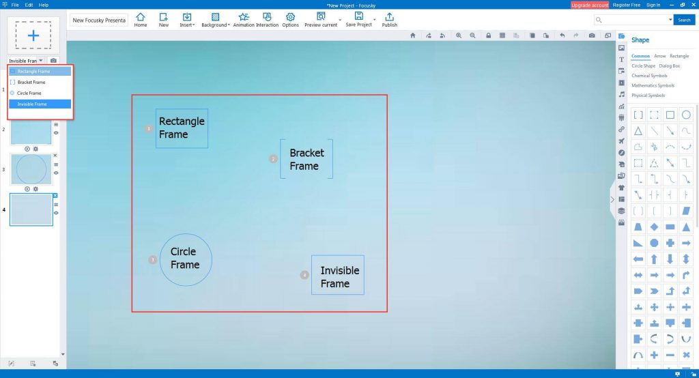
Task: Click the blue Search button
Action: (683, 20)
